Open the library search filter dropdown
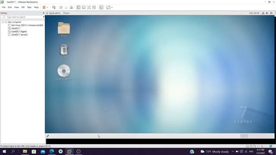This screenshot has height=155, width=276. click(x=44, y=17)
